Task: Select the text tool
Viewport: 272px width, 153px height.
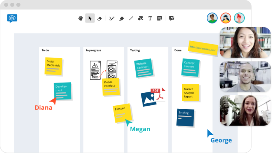Action: pyautogui.click(x=150, y=18)
